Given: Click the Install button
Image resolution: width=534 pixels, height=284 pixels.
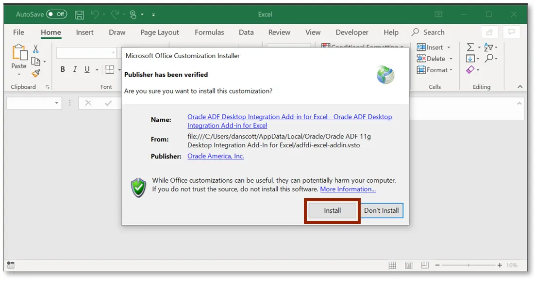Looking at the screenshot, I should (332, 210).
